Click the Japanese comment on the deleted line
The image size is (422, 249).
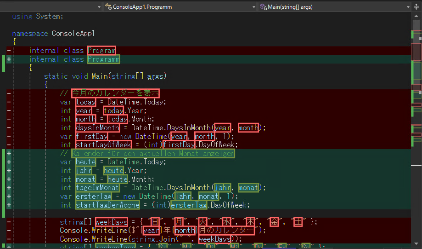click(x=115, y=93)
